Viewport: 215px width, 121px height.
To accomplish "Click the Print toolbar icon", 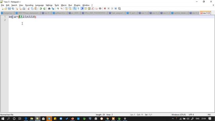I will tap(24, 9).
